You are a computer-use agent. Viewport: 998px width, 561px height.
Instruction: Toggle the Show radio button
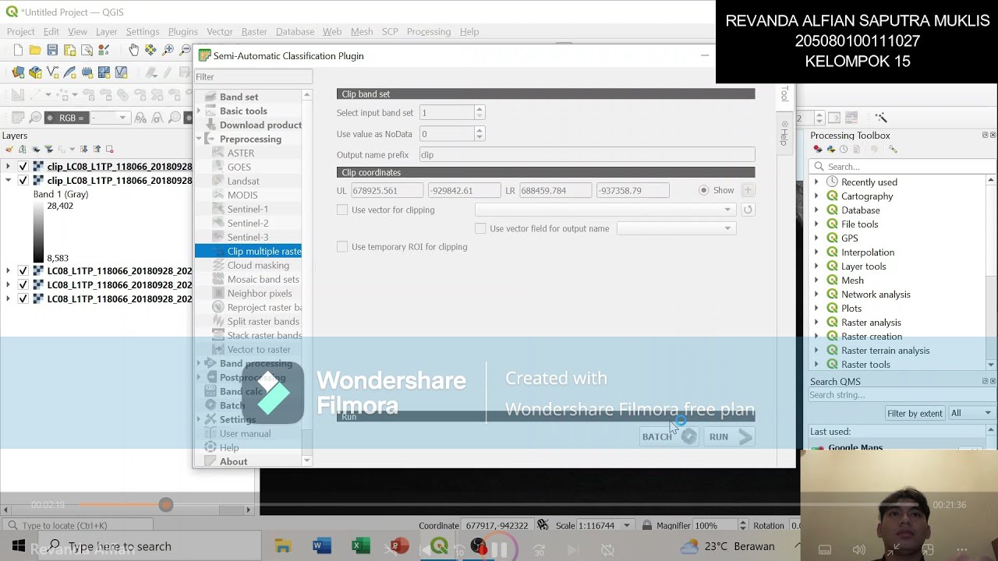tap(703, 190)
